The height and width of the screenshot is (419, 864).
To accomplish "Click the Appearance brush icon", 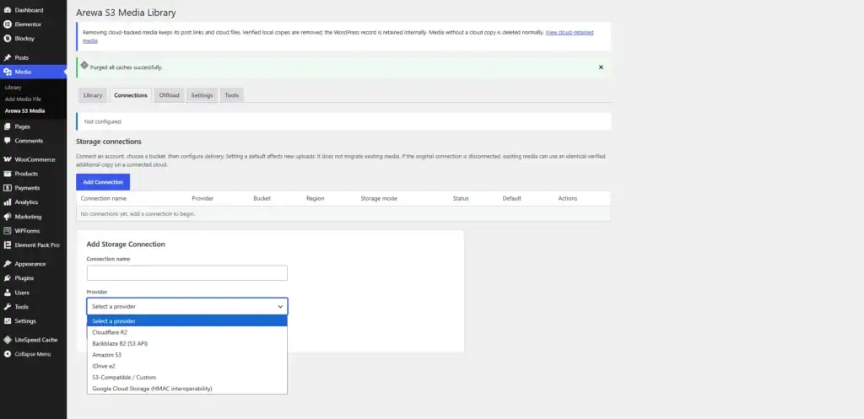I will [x=7, y=264].
